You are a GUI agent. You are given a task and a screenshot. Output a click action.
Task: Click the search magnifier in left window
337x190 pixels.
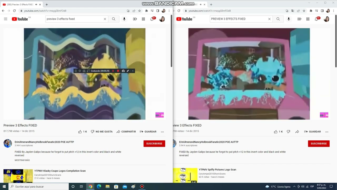click(114, 19)
